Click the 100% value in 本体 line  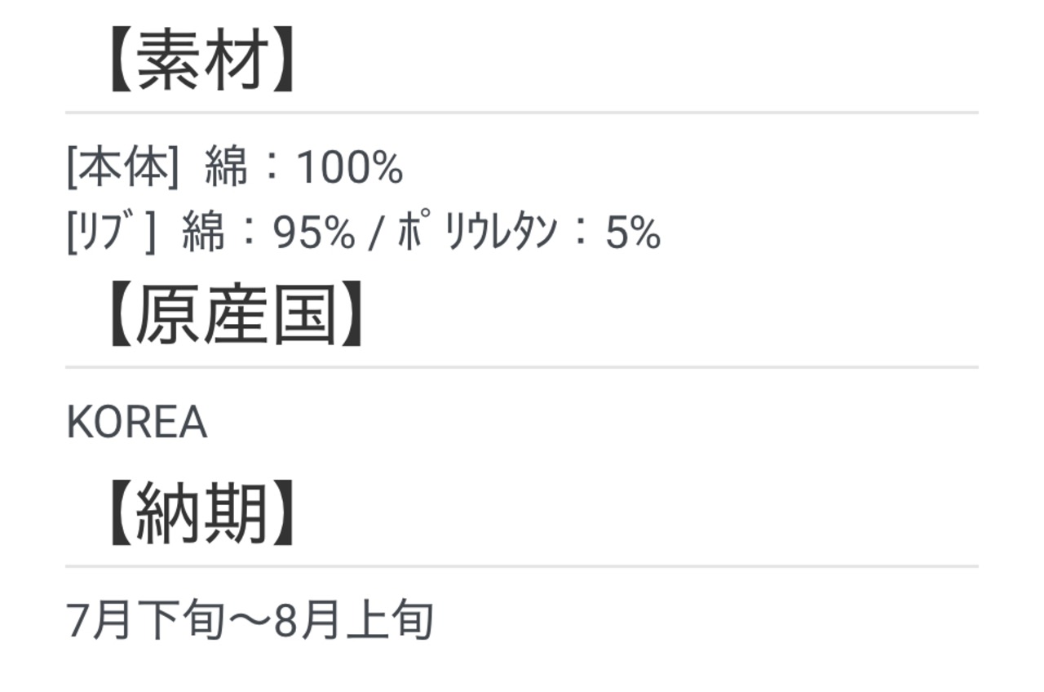(350, 169)
